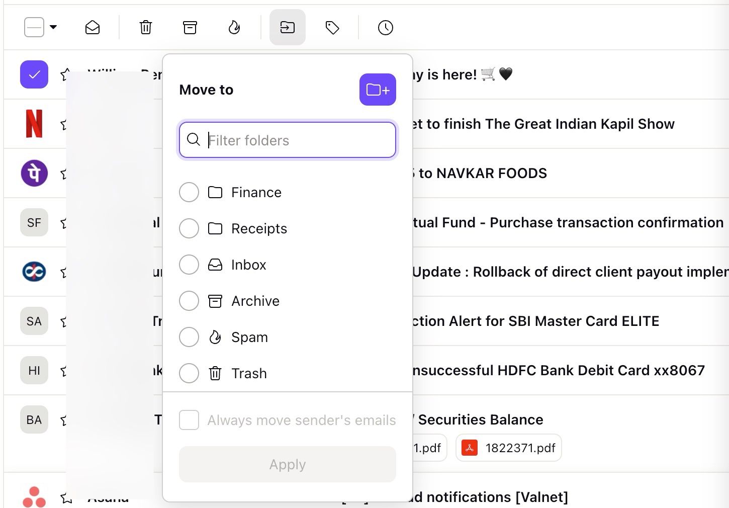The height and width of the screenshot is (508, 729).
Task: Create a new folder with the purple button
Action: tap(378, 90)
